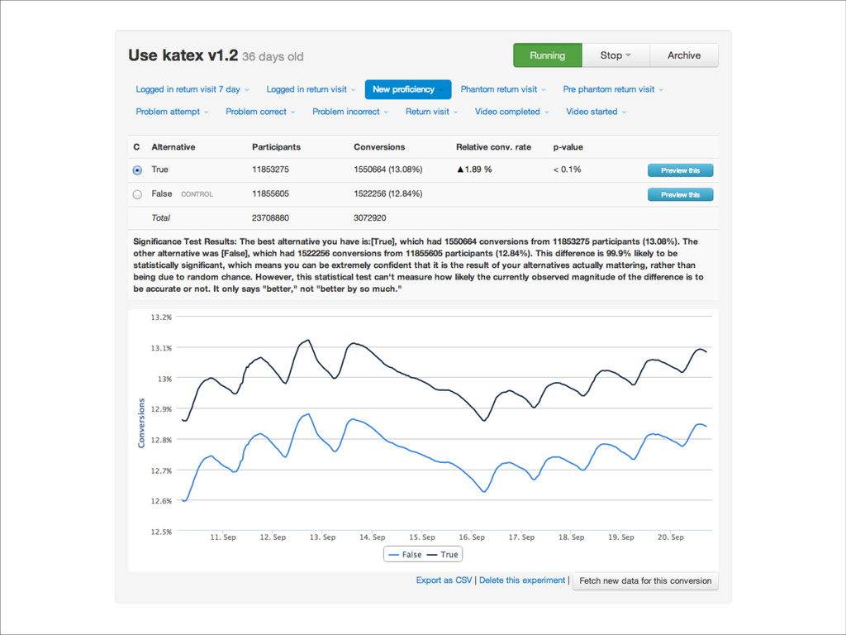Toggle the True series in chart legend
The image size is (846, 635).
pyautogui.click(x=443, y=555)
